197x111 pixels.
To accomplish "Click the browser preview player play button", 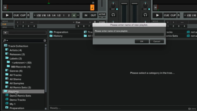I will 5,33.
